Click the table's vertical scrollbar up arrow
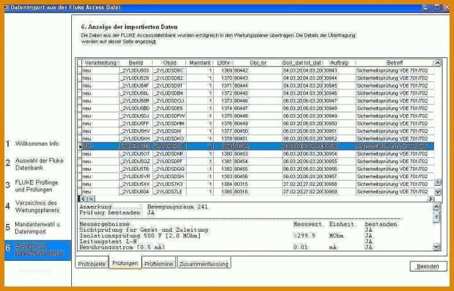This screenshot has height=291, width=454. point(437,63)
